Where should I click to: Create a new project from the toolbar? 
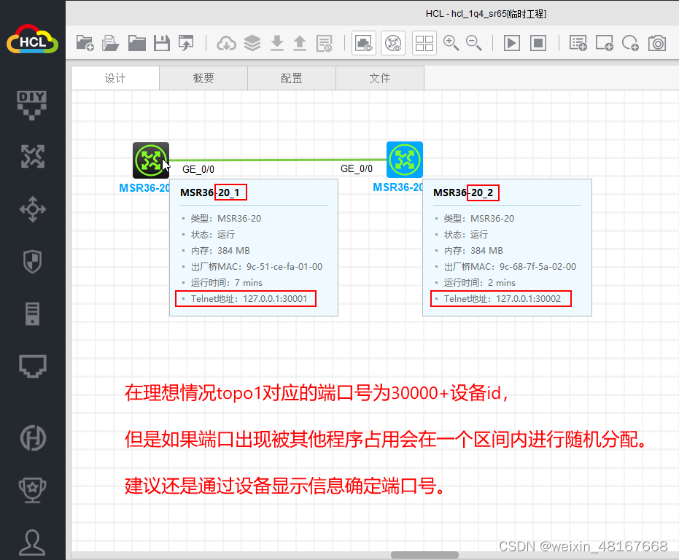click(x=85, y=43)
